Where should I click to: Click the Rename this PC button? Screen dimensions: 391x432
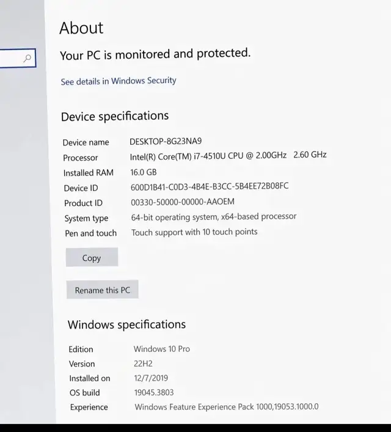102,290
